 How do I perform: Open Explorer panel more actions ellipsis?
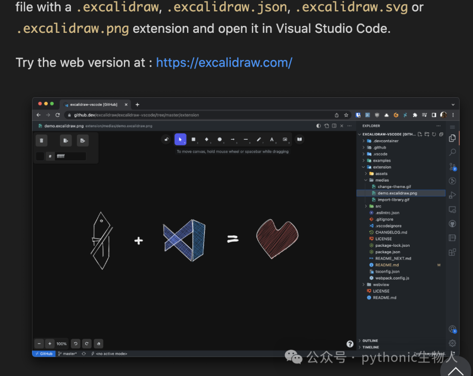438,126
